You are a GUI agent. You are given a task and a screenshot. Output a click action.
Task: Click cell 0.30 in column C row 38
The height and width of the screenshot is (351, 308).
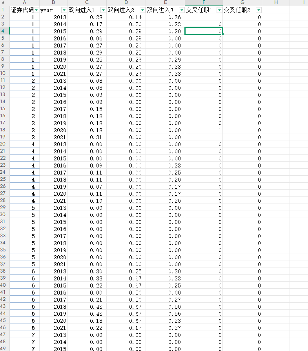coord(87,271)
